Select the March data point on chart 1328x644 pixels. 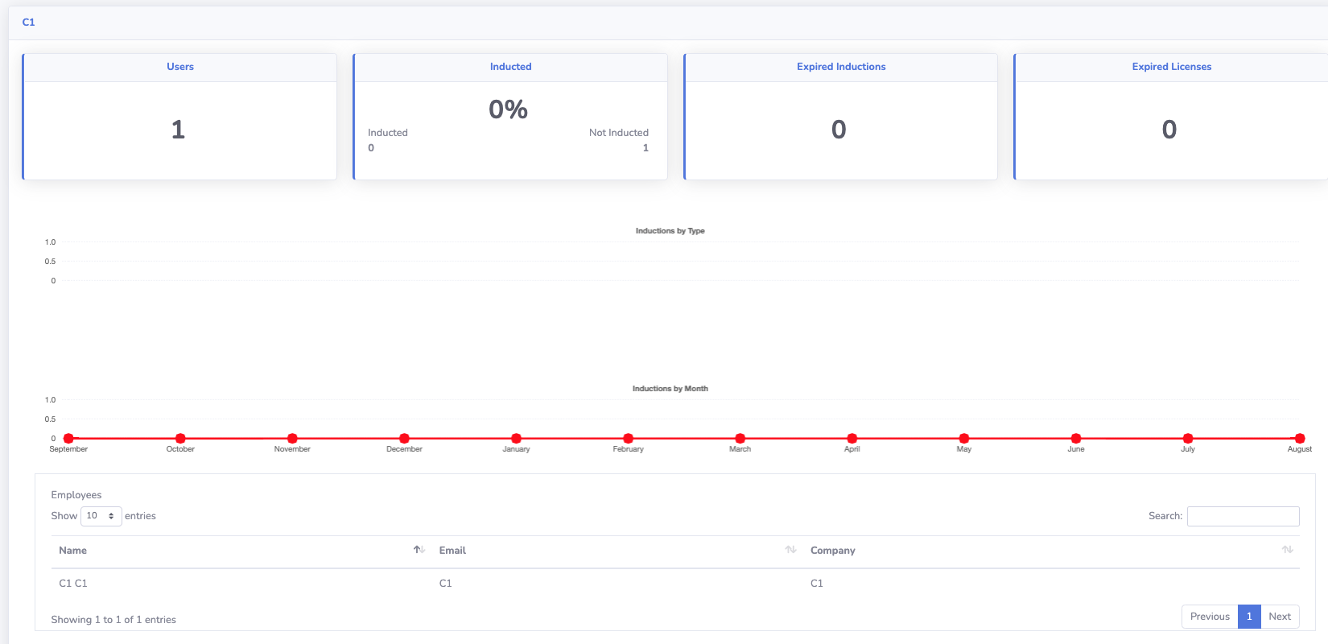pyautogui.click(x=740, y=439)
